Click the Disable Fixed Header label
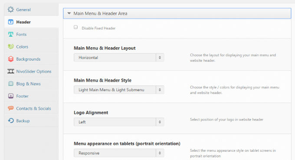The image size is (295, 160). point(98,28)
